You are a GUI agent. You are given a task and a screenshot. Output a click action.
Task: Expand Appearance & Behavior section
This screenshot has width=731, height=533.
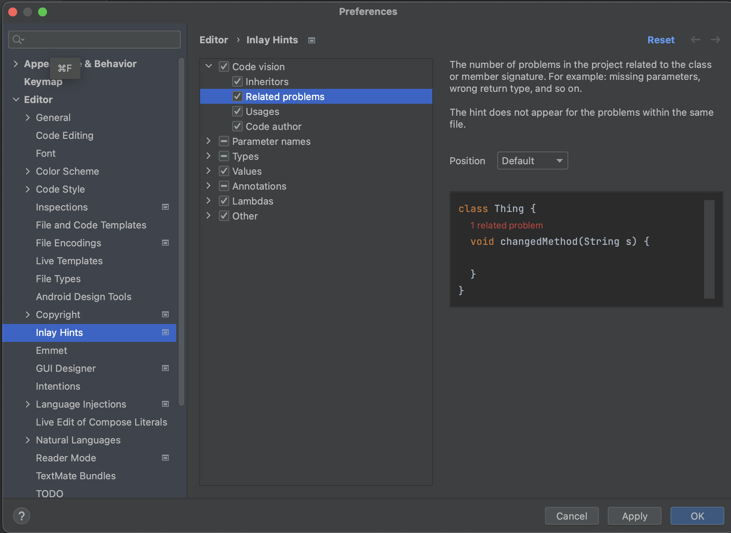point(16,63)
